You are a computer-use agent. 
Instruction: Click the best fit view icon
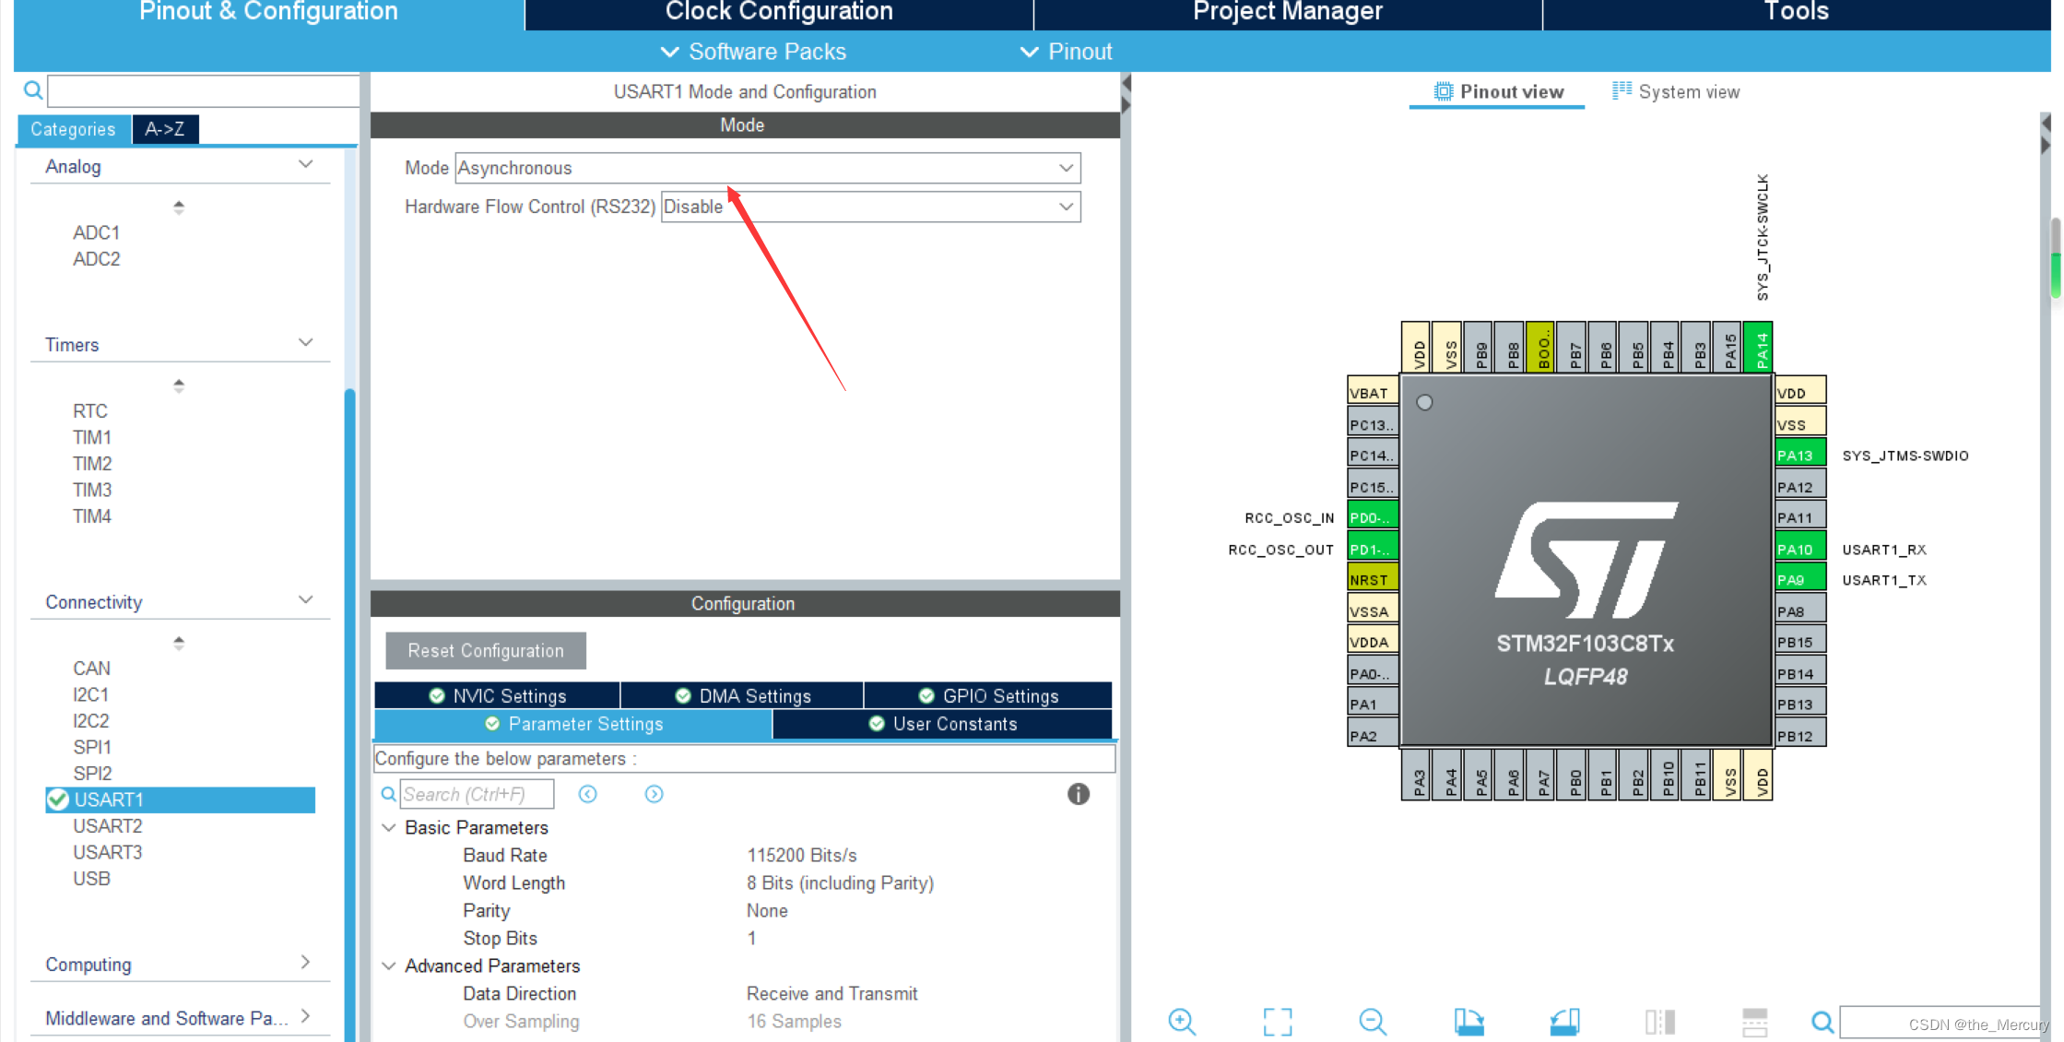[1278, 1022]
